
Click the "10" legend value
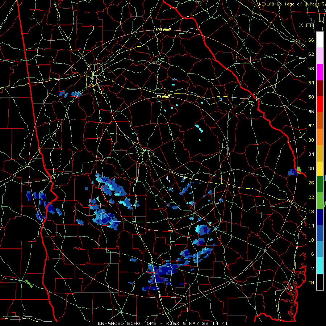pyautogui.click(x=311, y=240)
